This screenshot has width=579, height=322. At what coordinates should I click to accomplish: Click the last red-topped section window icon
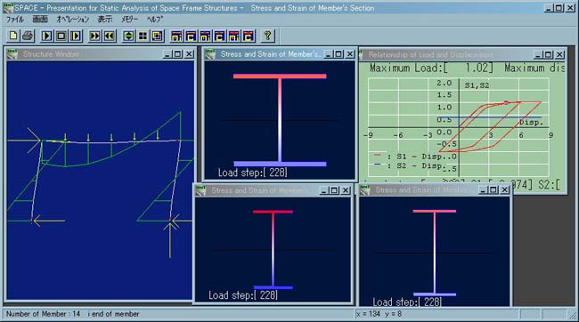tap(249, 36)
